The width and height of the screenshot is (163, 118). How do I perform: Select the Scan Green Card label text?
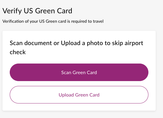pos(79,73)
